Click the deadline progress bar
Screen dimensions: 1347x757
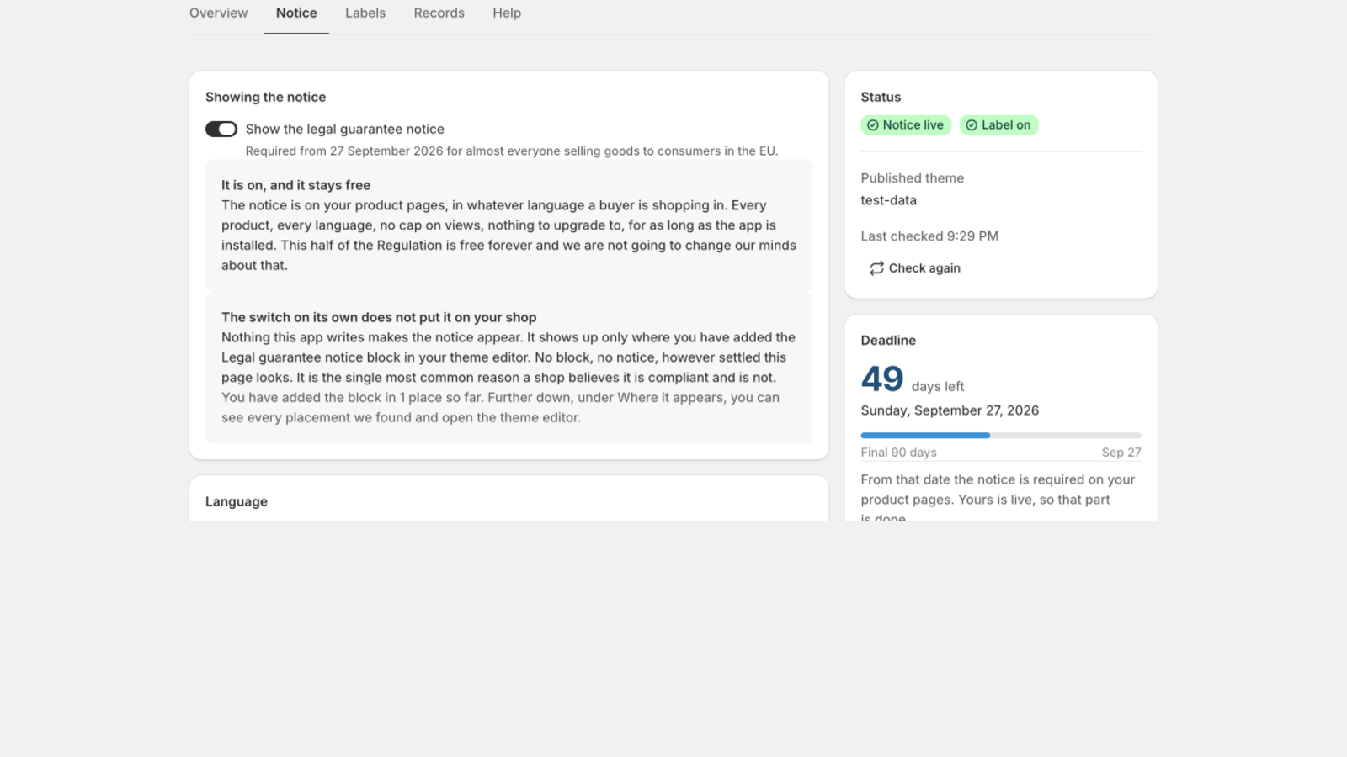pos(1001,436)
